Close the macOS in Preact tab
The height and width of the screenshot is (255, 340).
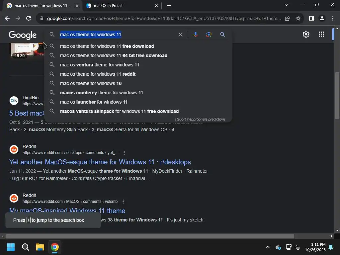pos(156,6)
